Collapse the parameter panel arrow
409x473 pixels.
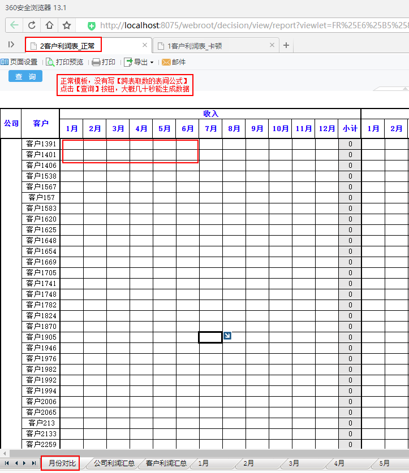click(x=405, y=88)
